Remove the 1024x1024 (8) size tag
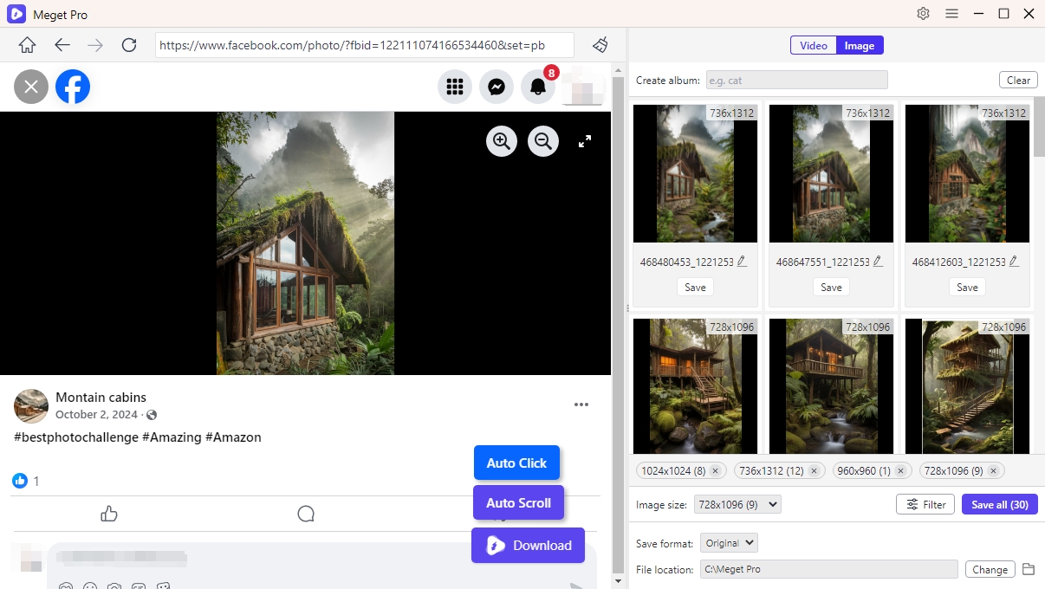1045x589 pixels. tap(715, 471)
